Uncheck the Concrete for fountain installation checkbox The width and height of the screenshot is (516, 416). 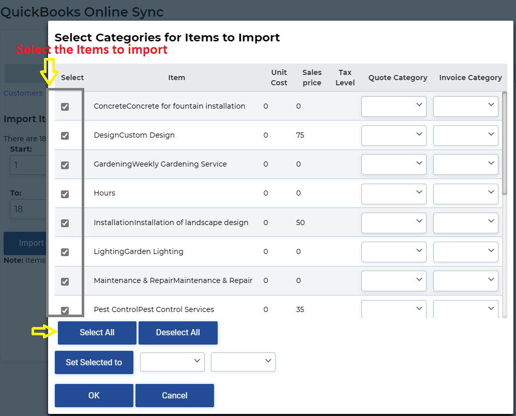click(x=65, y=107)
